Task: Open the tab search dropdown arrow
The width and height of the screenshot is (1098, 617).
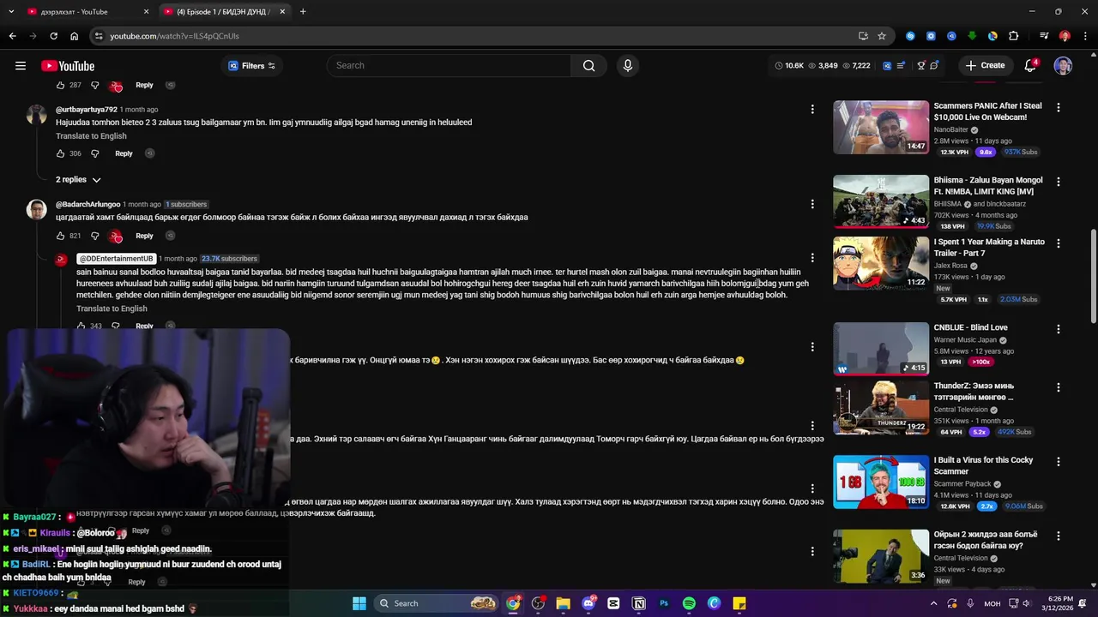Action: point(11,12)
